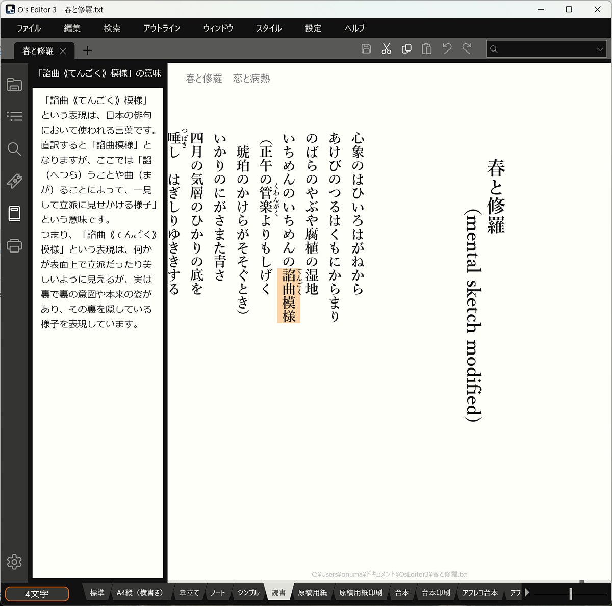Viewport: 612px width, 606px height.
Task: Switch to ノート style tab
Action: tap(218, 592)
